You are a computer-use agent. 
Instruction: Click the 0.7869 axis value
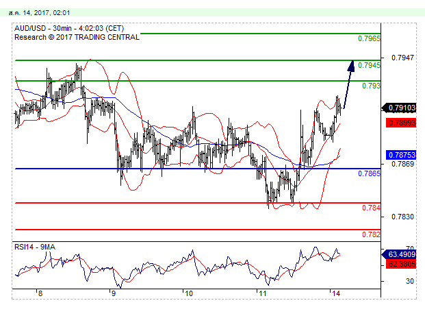[402, 164]
